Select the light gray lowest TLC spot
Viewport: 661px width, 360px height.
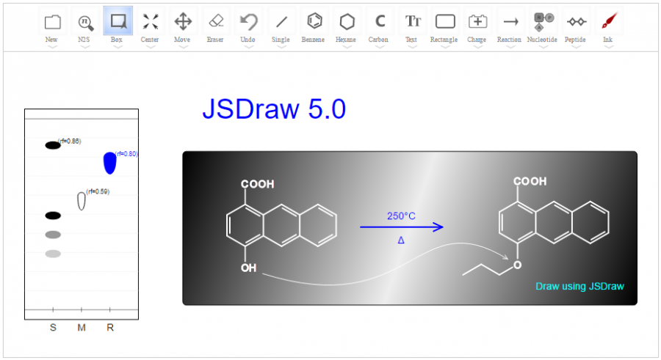[53, 254]
